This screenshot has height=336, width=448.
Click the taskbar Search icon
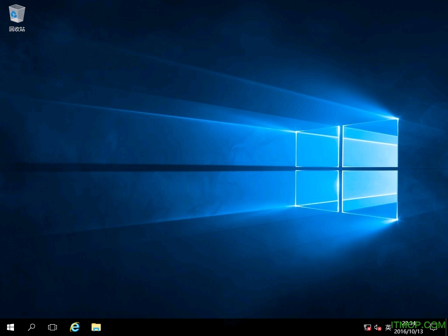pyautogui.click(x=31, y=327)
